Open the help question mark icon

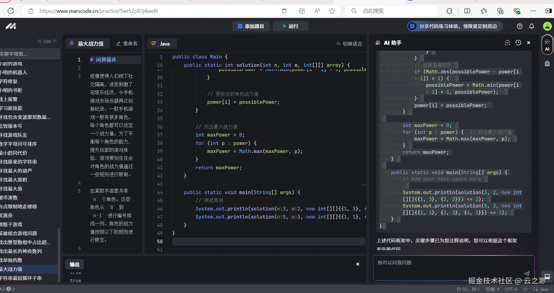coord(520,26)
